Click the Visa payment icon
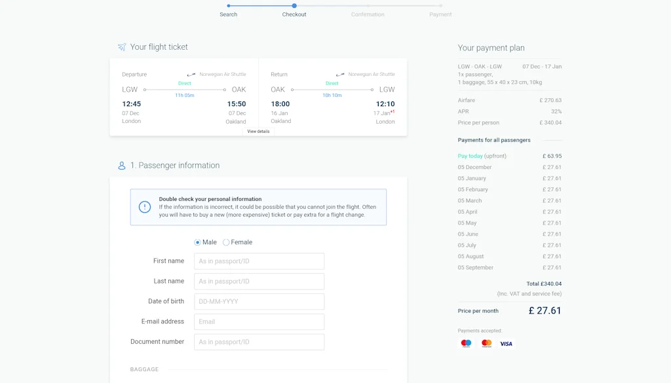The image size is (671, 383). coord(506,343)
